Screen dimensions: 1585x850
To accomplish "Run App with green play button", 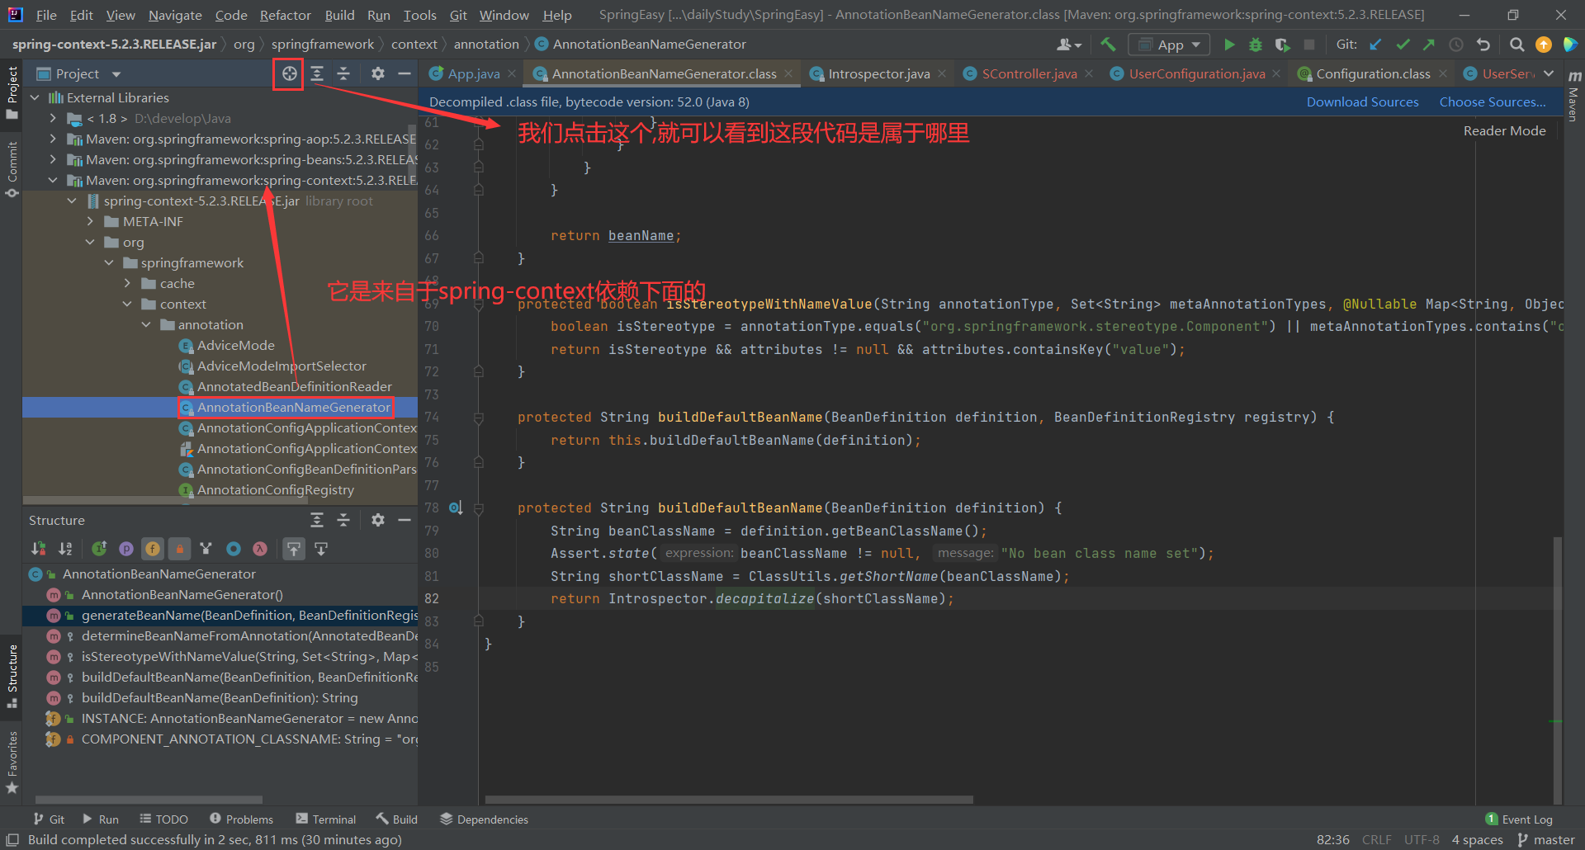I will pyautogui.click(x=1229, y=45).
